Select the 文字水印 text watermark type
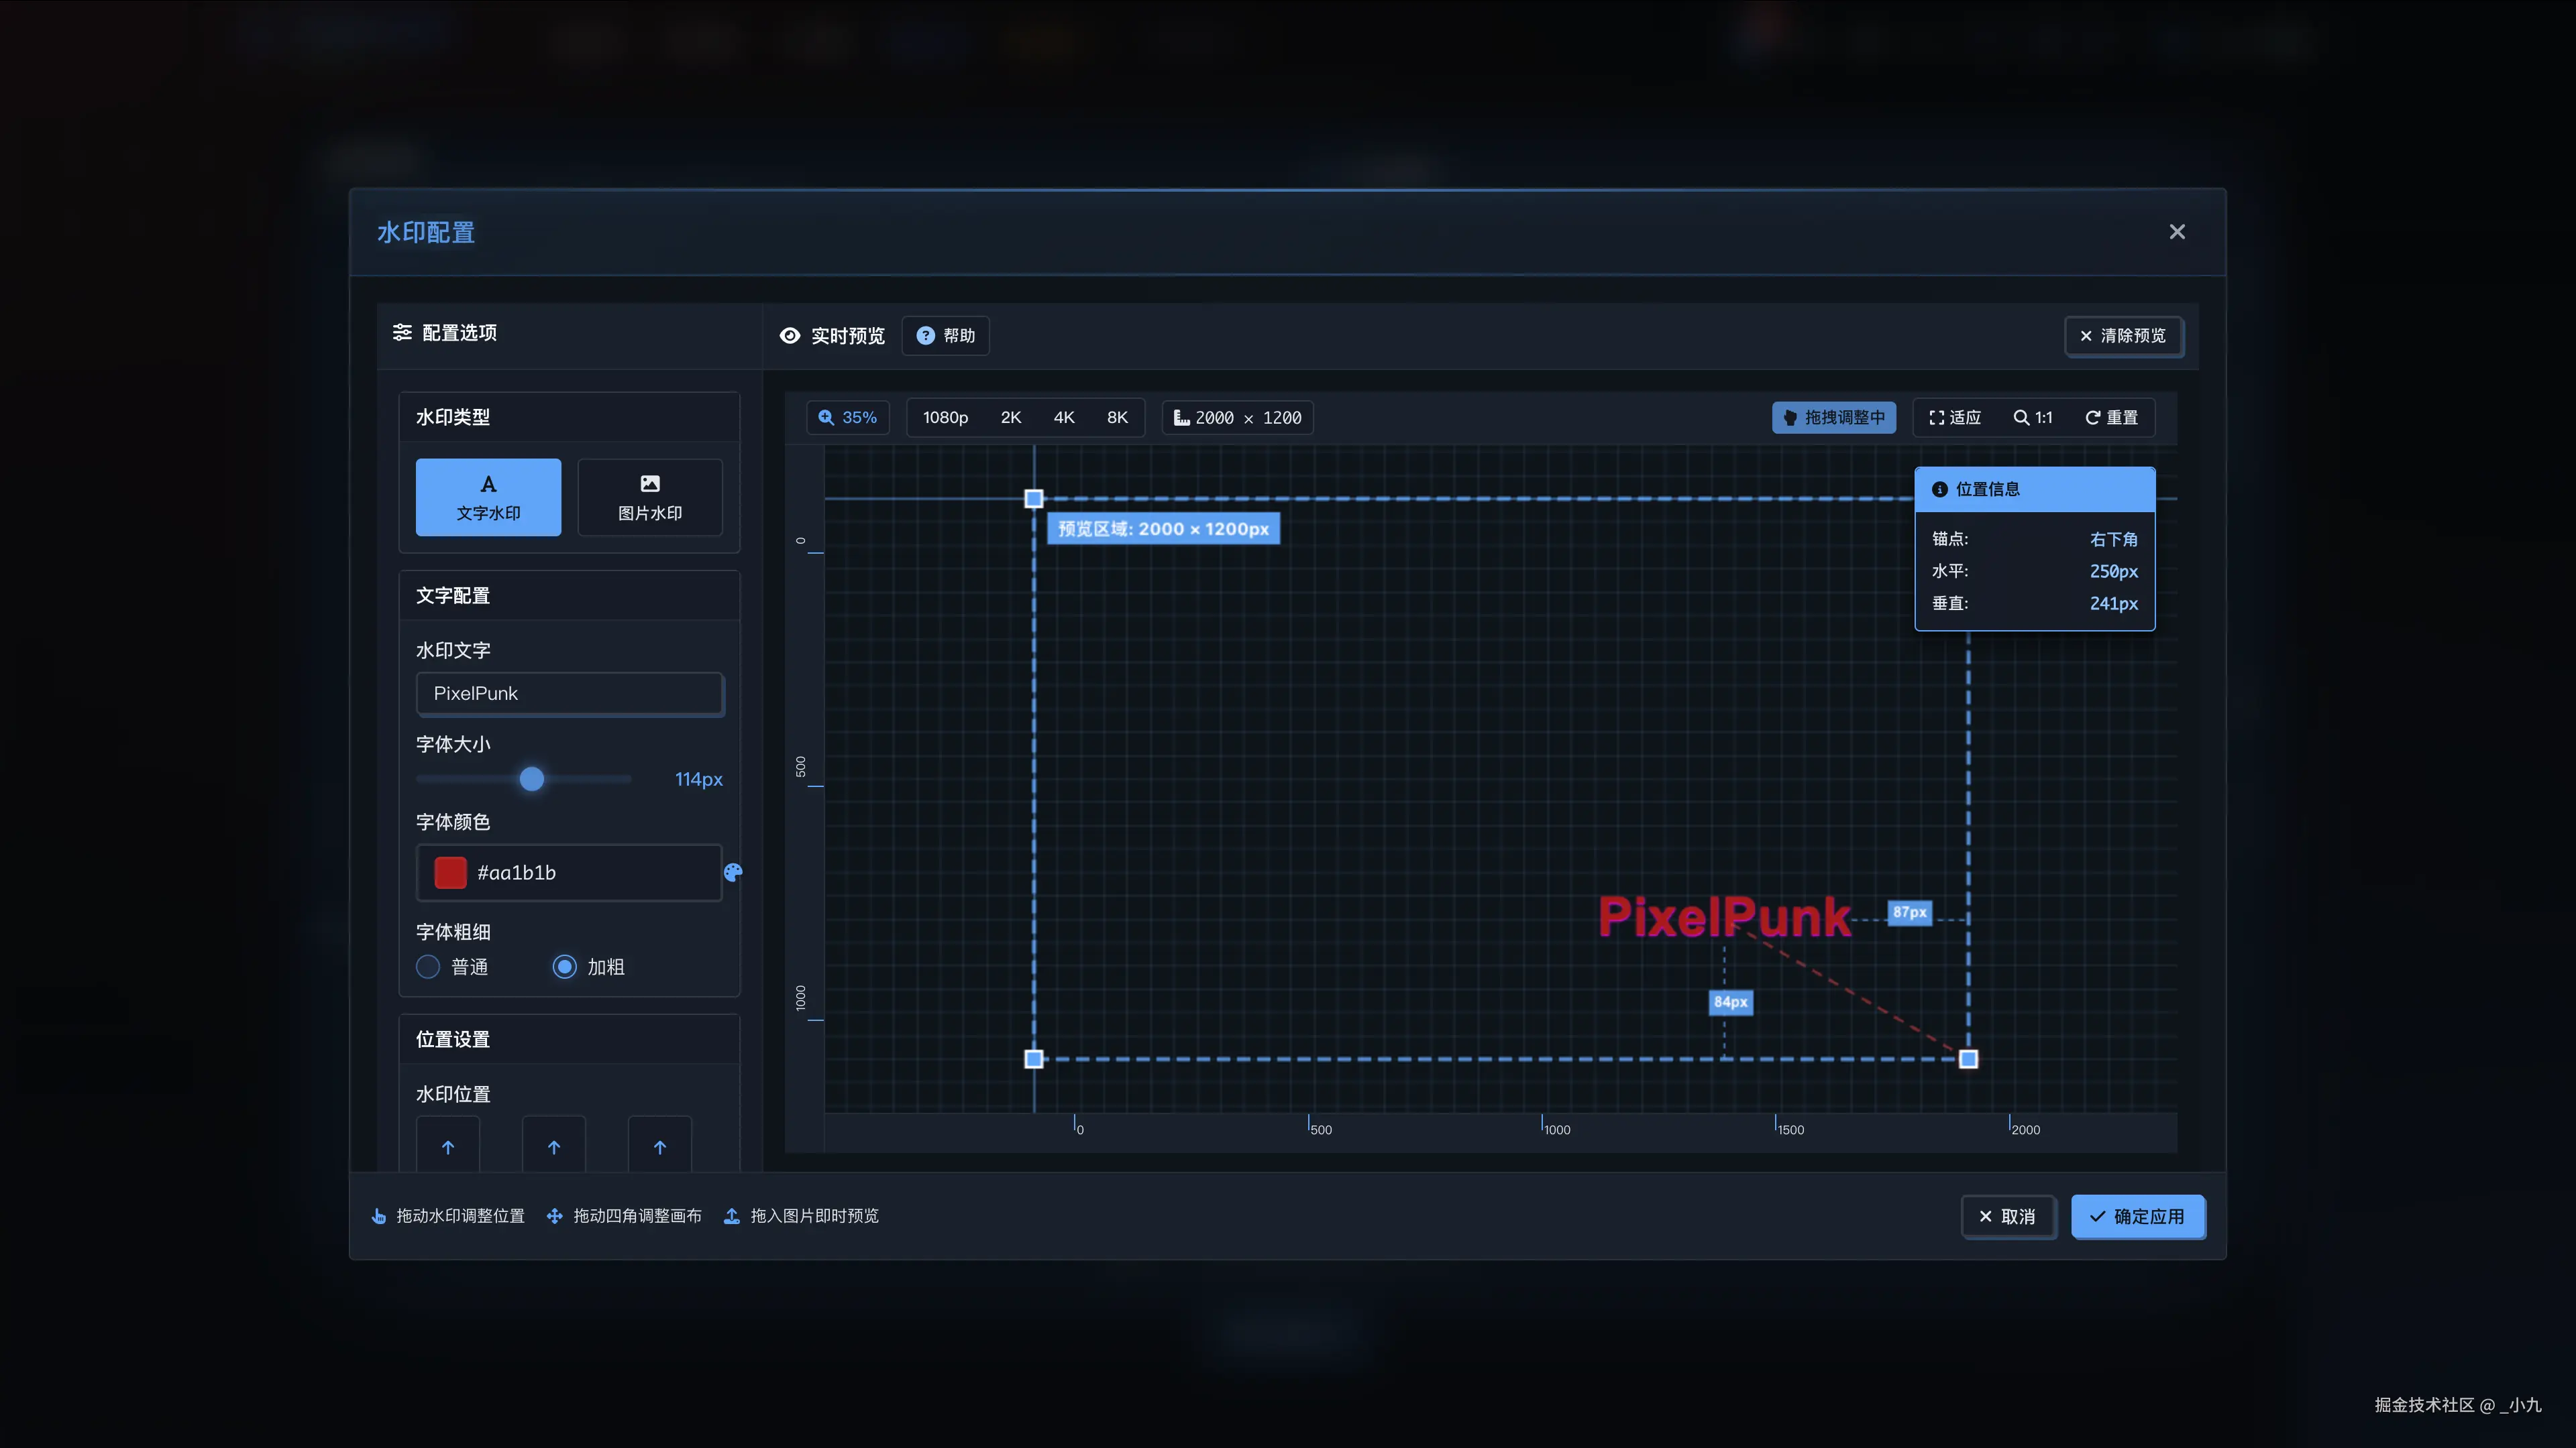 [x=488, y=497]
